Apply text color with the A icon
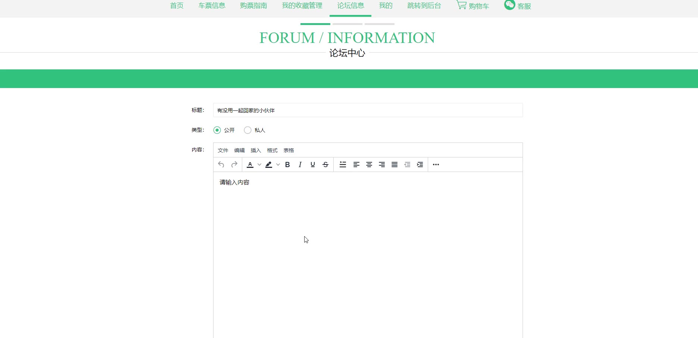 click(x=250, y=165)
